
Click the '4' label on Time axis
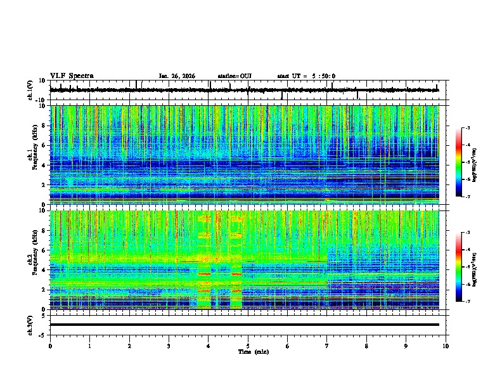(209, 346)
